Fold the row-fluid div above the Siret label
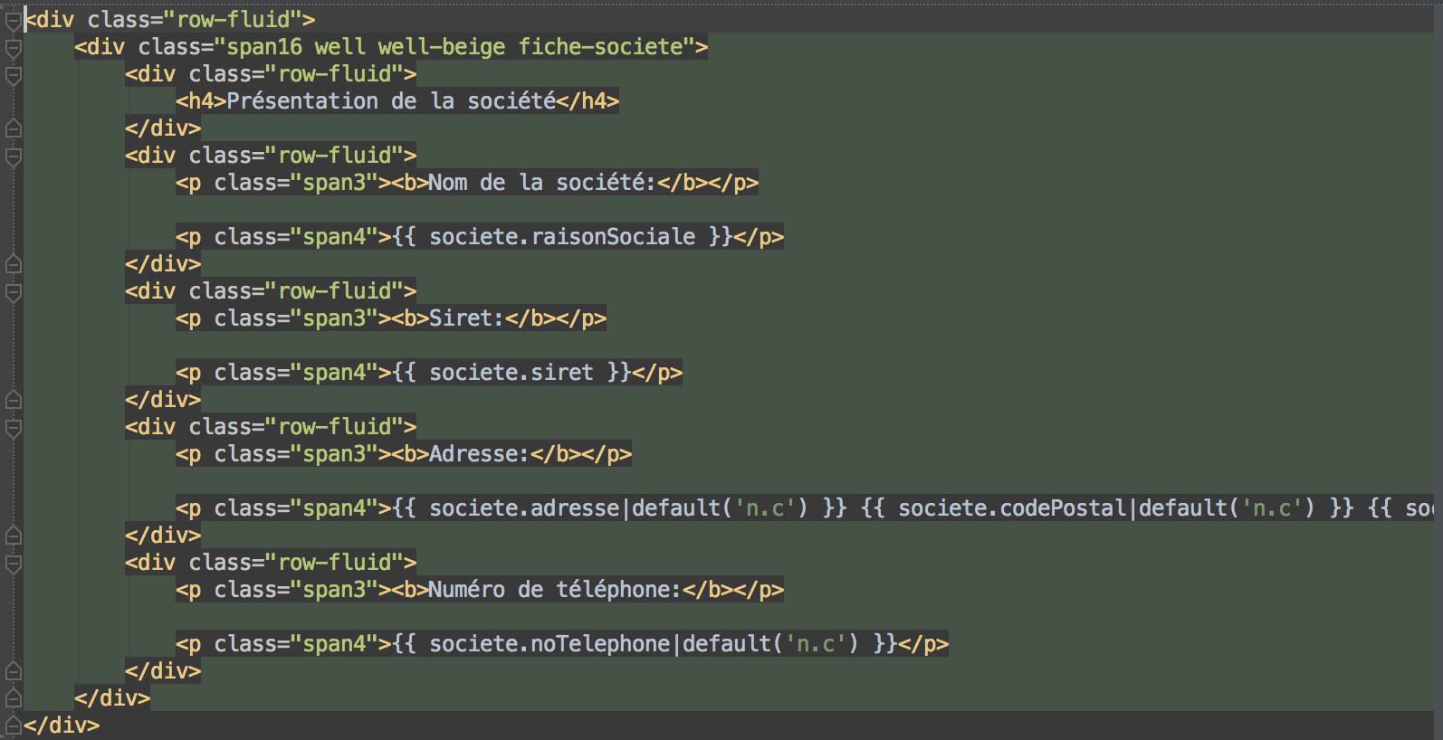The height and width of the screenshot is (740, 1443). 14,292
